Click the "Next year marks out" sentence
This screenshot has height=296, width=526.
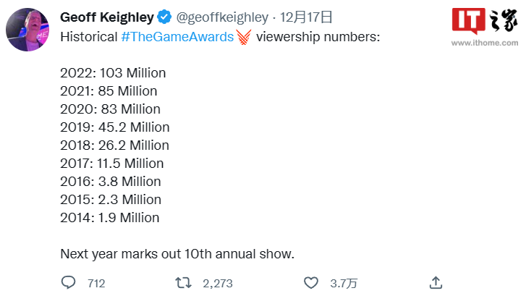coord(178,254)
